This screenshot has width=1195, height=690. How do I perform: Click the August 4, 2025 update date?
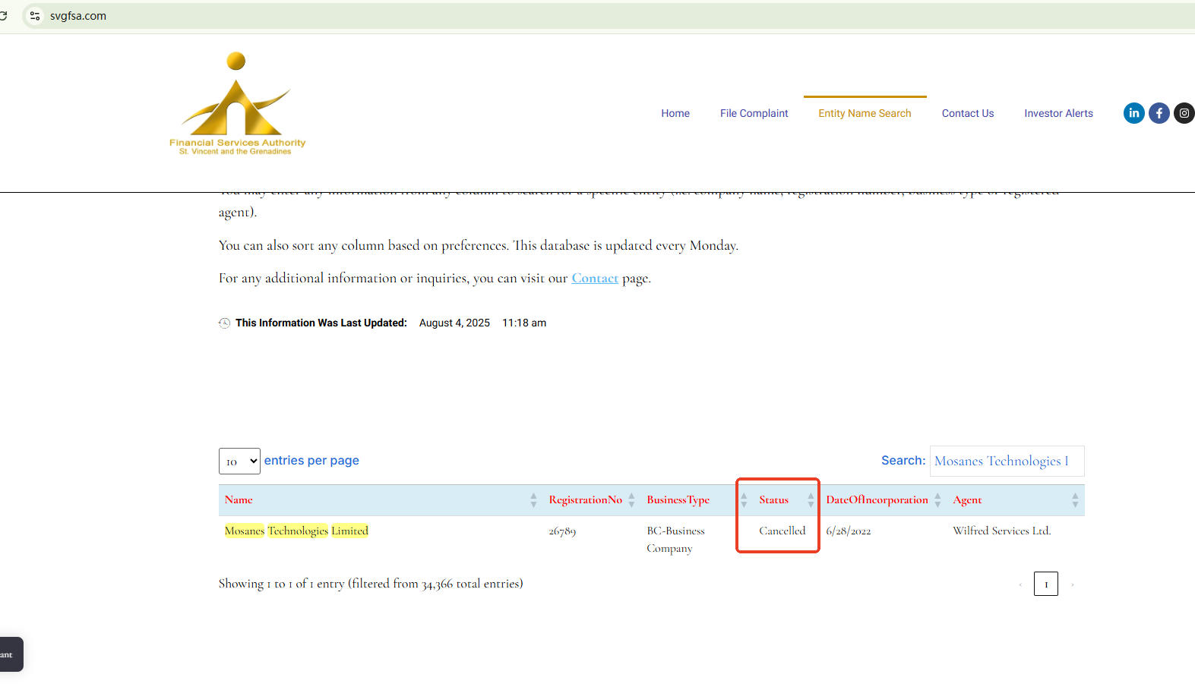point(454,323)
